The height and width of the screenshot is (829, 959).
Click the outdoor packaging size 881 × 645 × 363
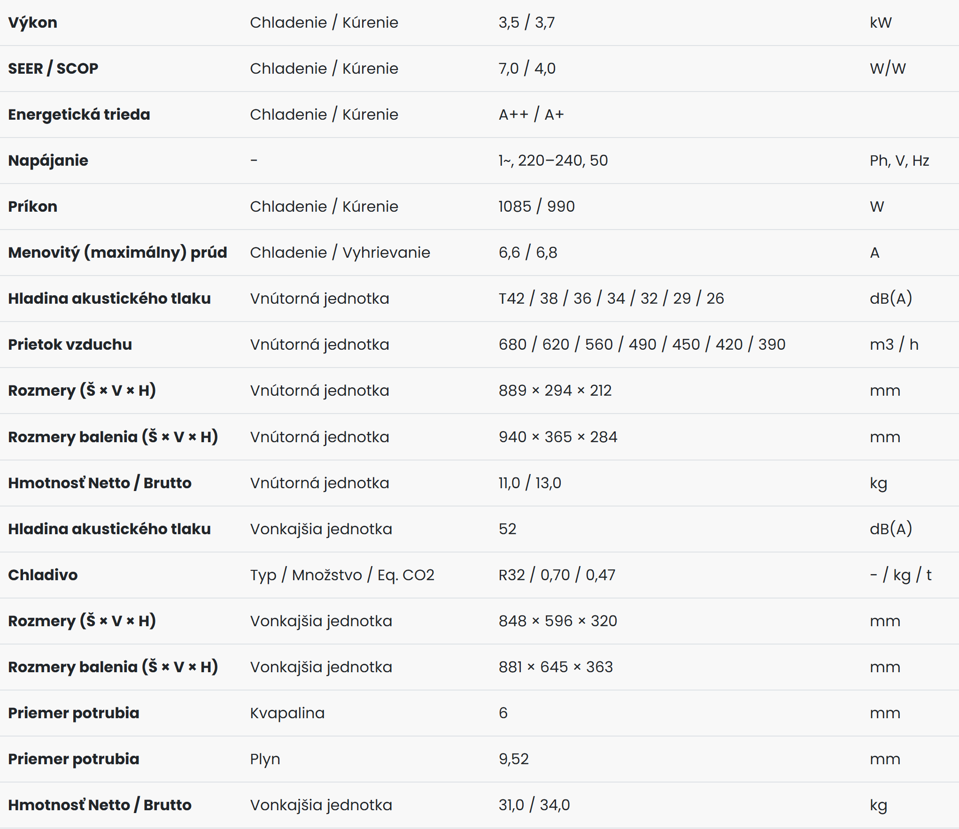tap(556, 667)
